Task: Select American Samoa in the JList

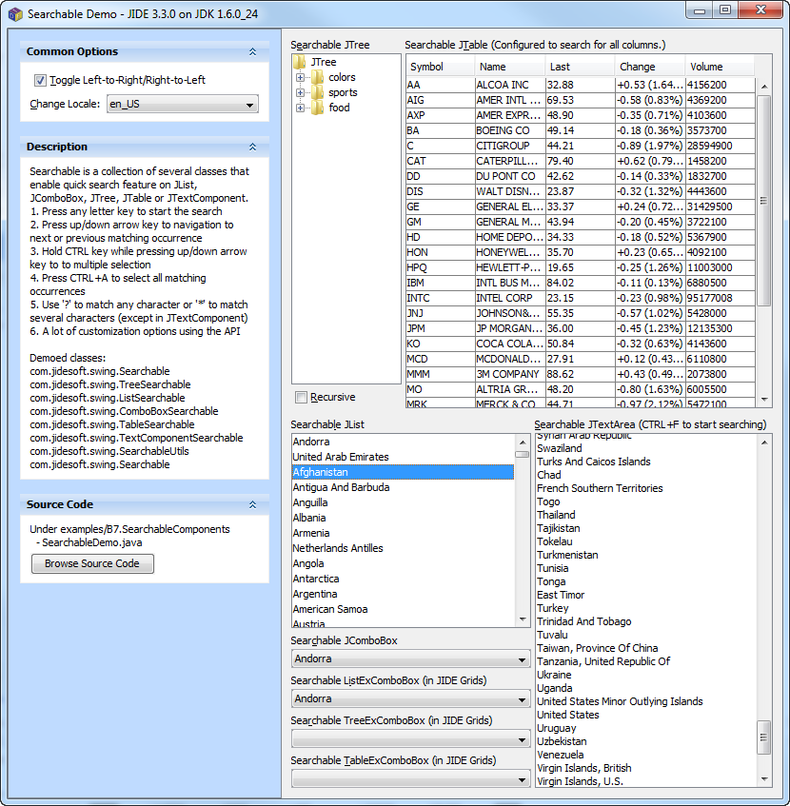Action: pyautogui.click(x=403, y=609)
